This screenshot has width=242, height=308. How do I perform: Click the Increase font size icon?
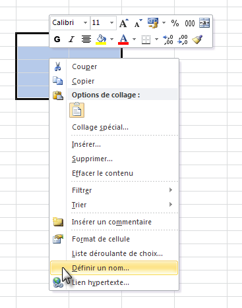(124, 23)
